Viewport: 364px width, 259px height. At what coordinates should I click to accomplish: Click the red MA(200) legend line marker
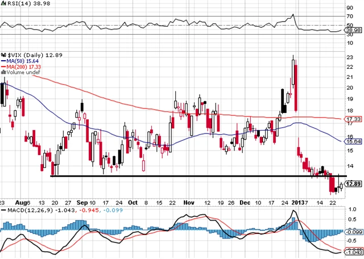pyautogui.click(x=3, y=66)
